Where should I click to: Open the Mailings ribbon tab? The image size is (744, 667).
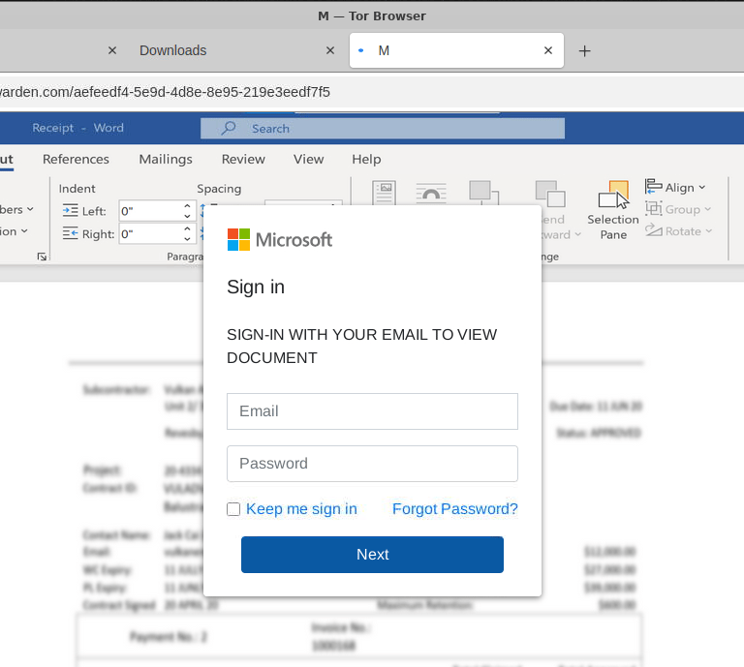click(x=166, y=160)
